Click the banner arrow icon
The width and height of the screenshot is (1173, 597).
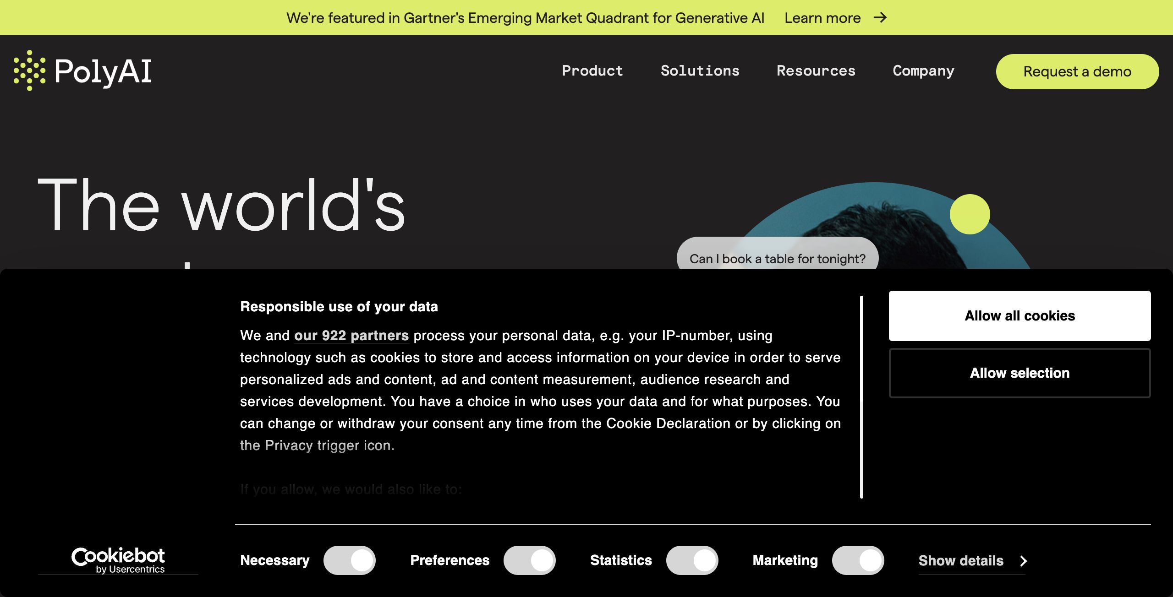coord(880,18)
